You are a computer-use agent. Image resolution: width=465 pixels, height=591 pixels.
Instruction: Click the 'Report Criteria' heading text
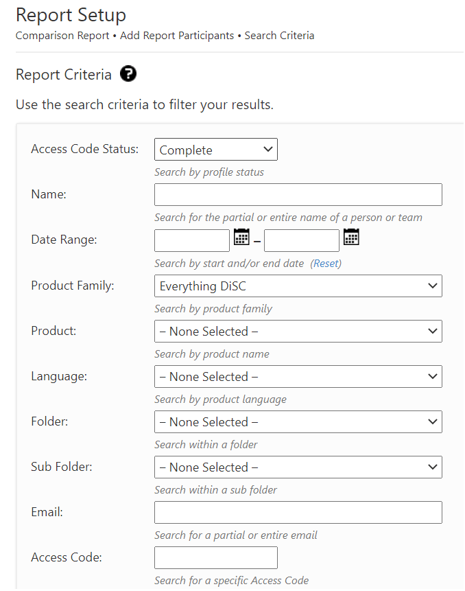(64, 74)
